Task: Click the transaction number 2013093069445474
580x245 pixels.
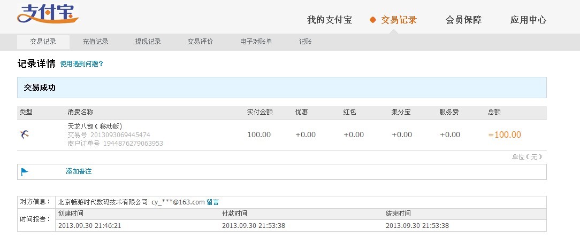Action: [120, 135]
